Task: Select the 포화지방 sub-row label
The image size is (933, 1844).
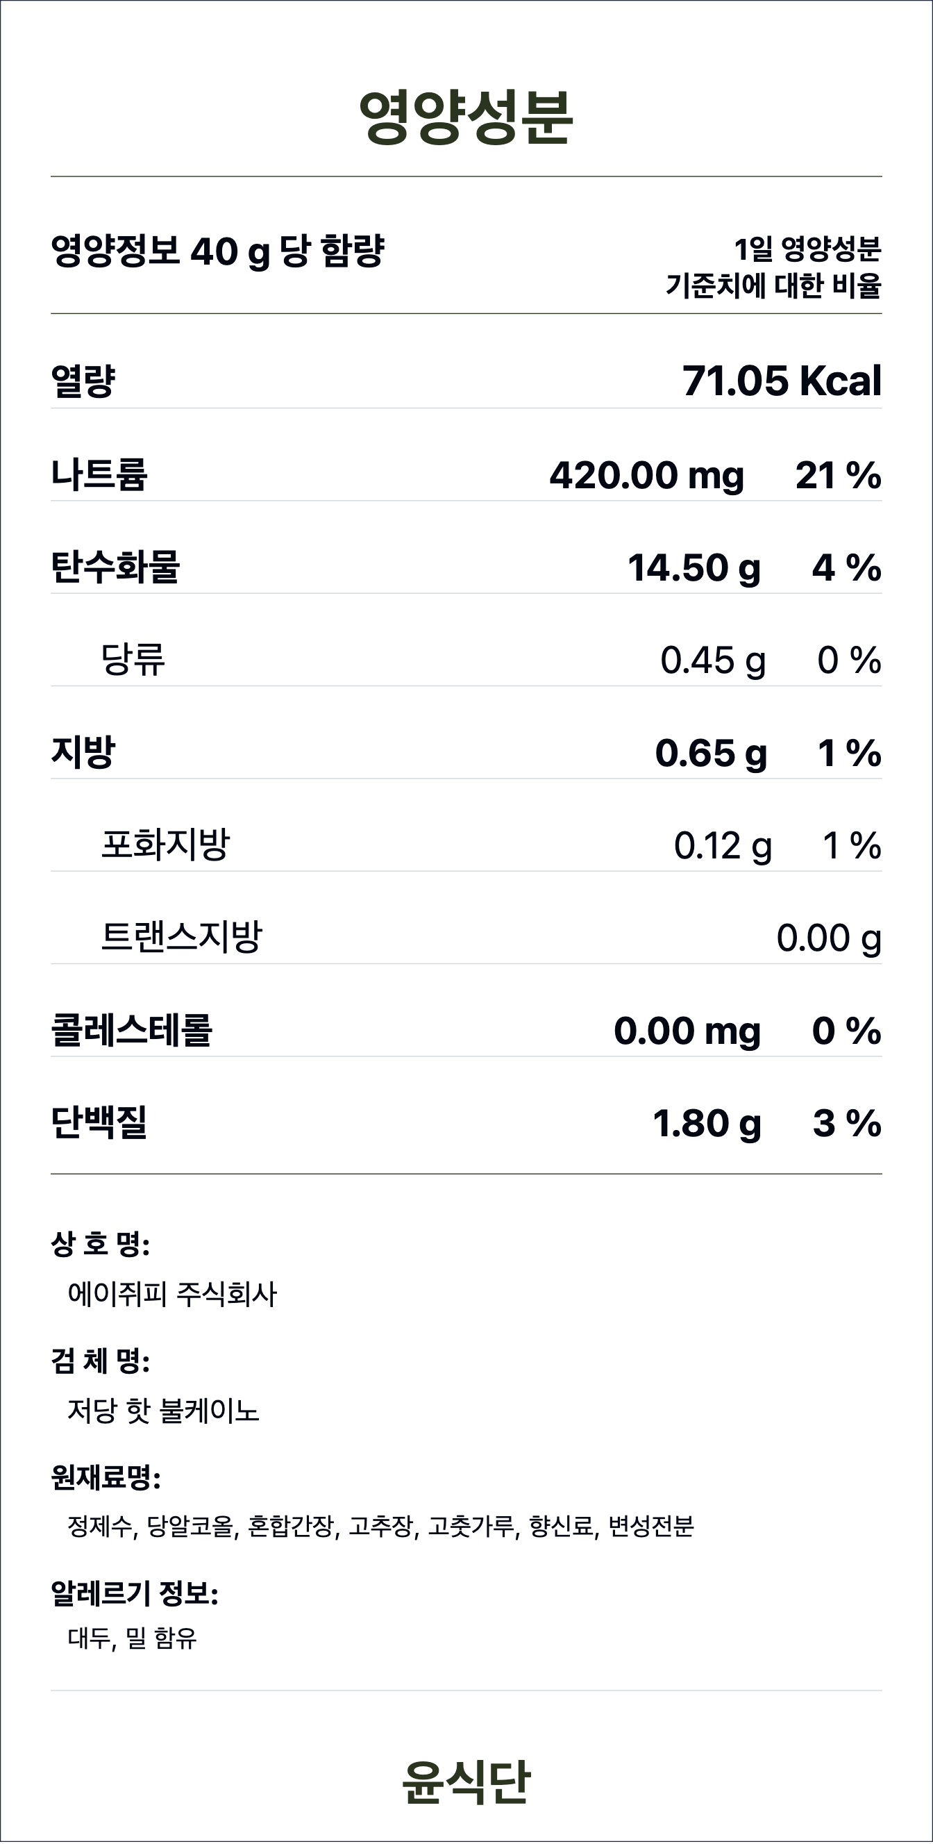Action: [165, 845]
